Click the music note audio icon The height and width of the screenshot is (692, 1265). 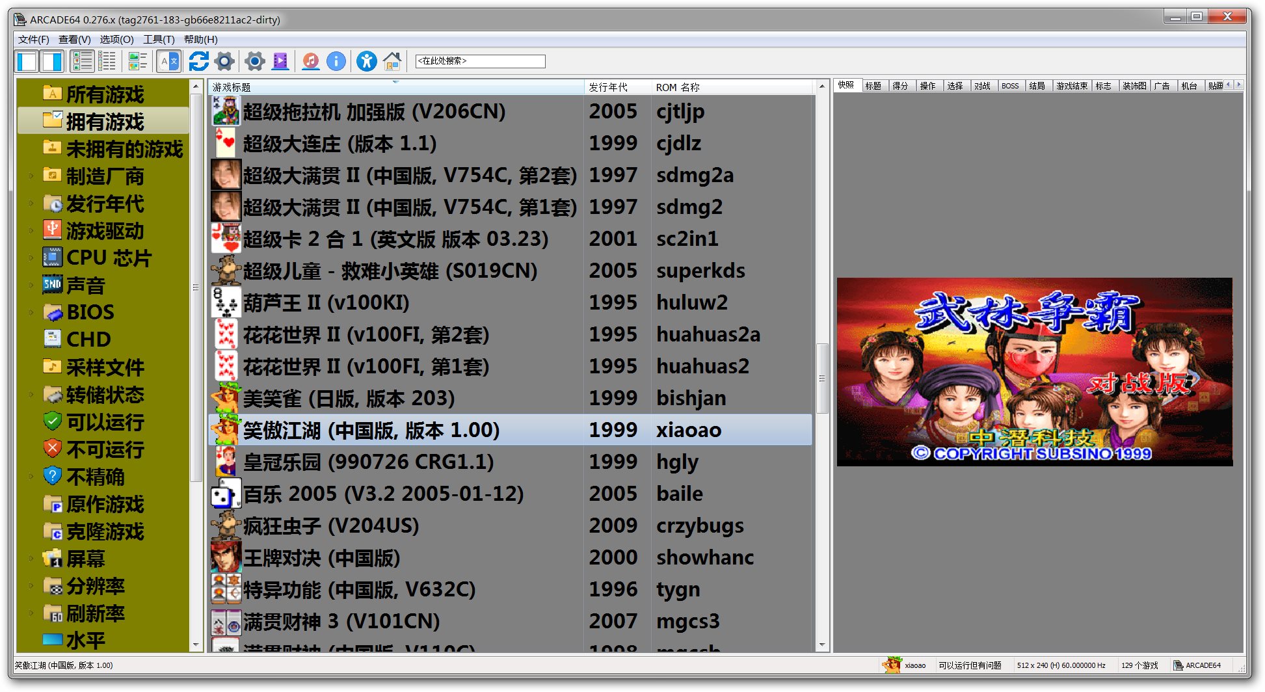pyautogui.click(x=311, y=62)
